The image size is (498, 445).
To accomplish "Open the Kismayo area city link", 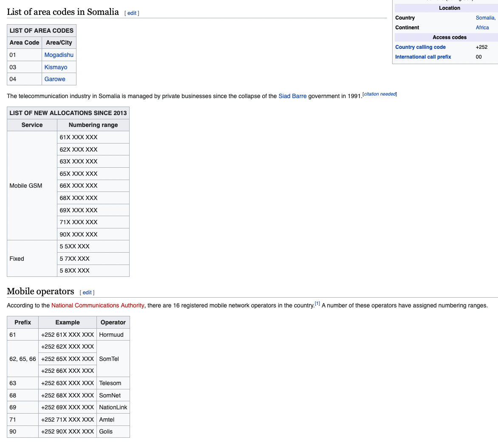I will click(x=56, y=67).
